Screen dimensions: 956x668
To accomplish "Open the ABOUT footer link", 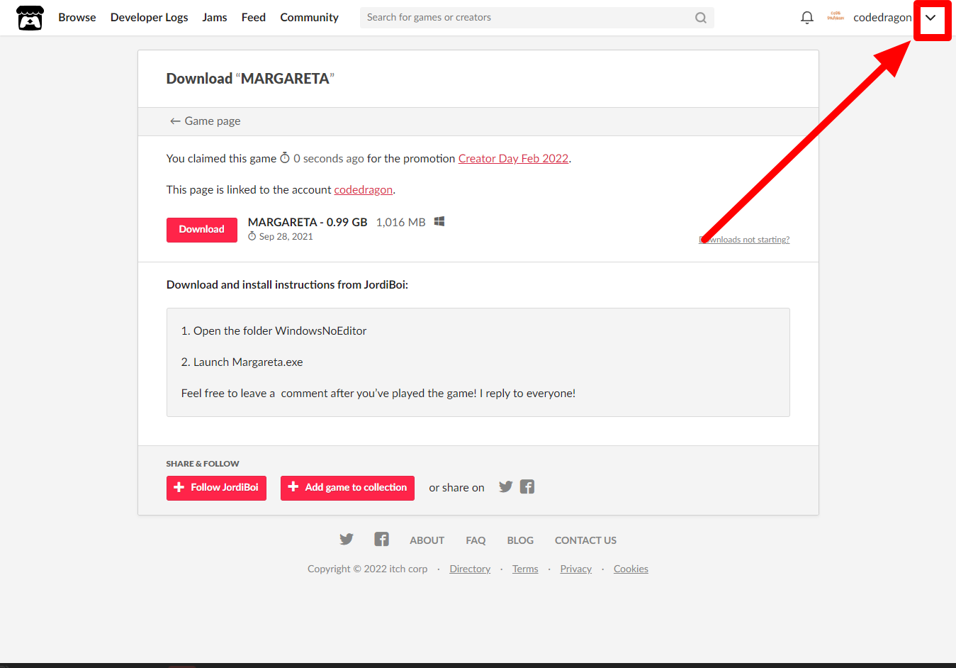I will click(427, 540).
